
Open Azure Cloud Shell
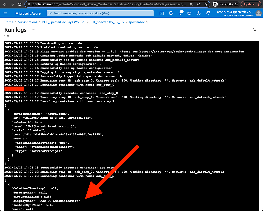162,13
